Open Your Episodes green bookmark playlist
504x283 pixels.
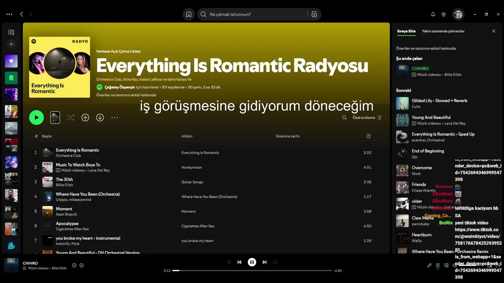tap(11, 78)
